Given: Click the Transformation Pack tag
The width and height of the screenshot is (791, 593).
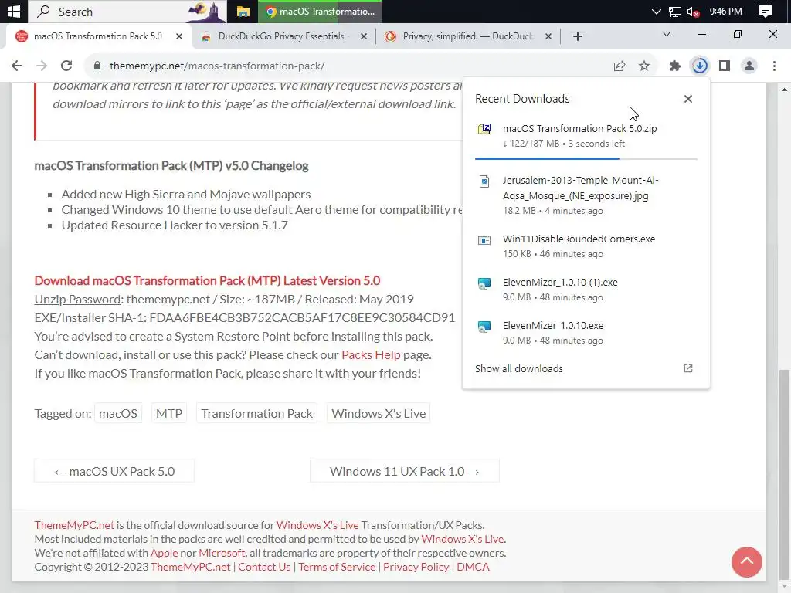Looking at the screenshot, I should pyautogui.click(x=256, y=414).
